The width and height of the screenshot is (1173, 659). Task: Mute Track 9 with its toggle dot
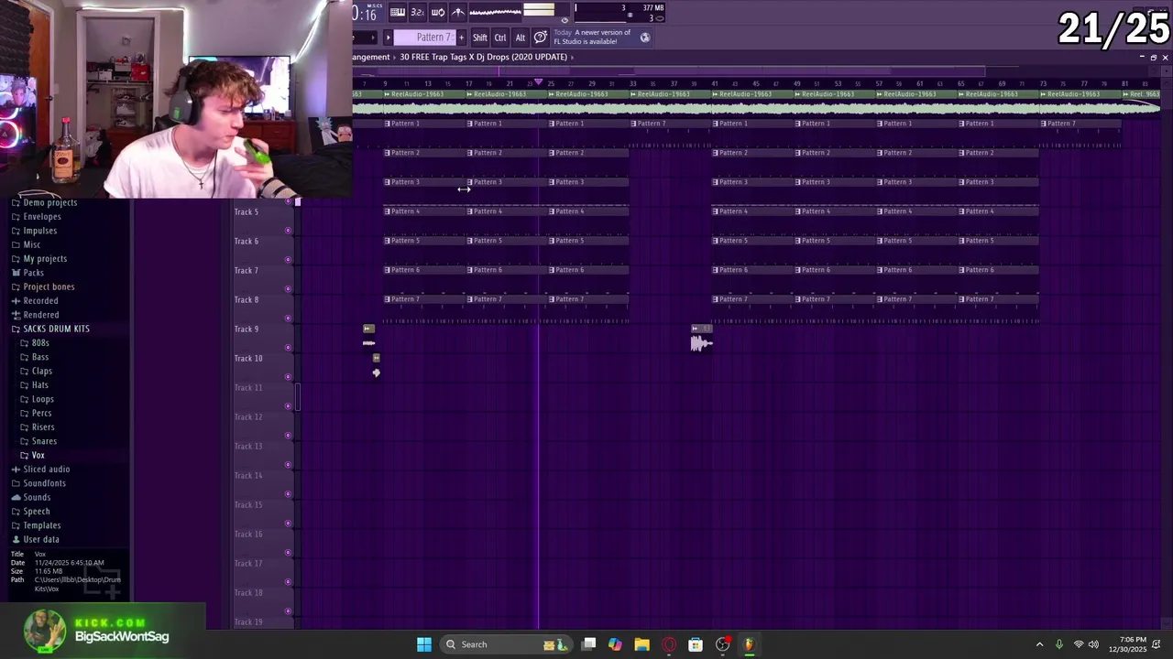tap(289, 348)
